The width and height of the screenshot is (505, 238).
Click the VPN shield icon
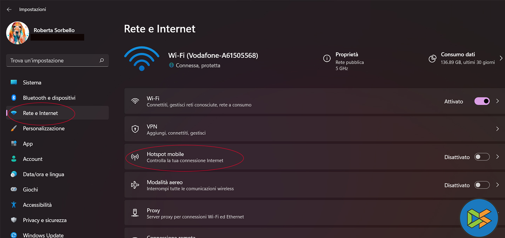[x=135, y=129]
